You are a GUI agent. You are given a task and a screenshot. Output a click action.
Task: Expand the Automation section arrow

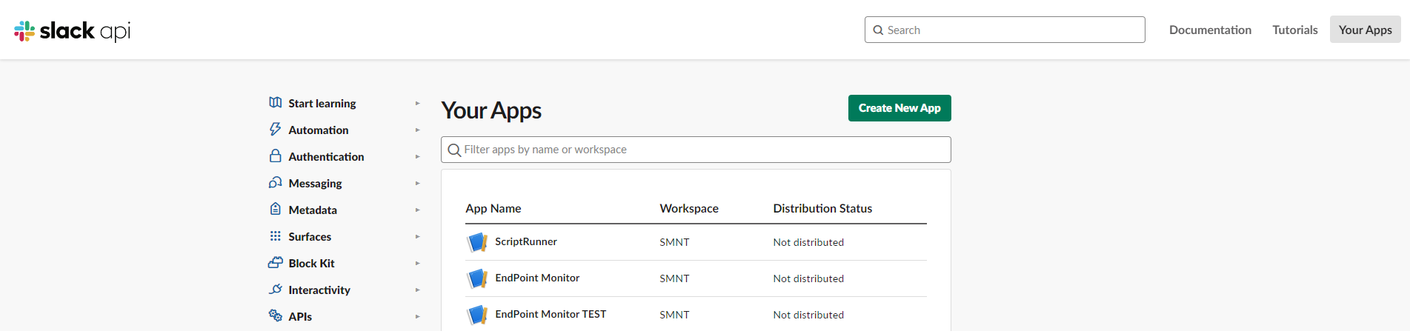pos(418,130)
